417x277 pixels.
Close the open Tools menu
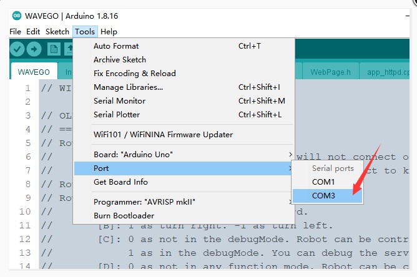point(85,32)
